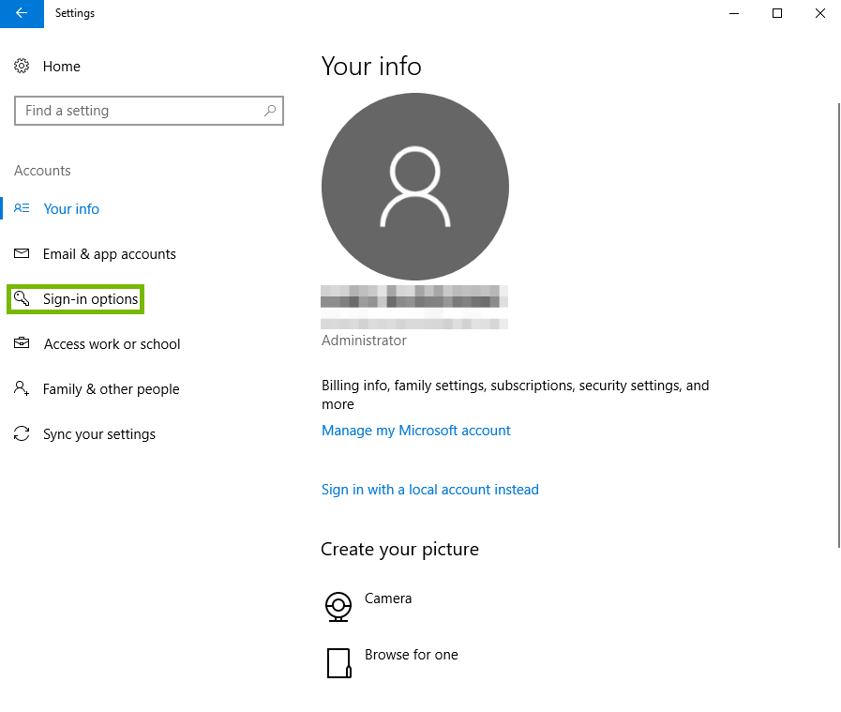
Task: Click the account profile picture
Action: pos(414,187)
